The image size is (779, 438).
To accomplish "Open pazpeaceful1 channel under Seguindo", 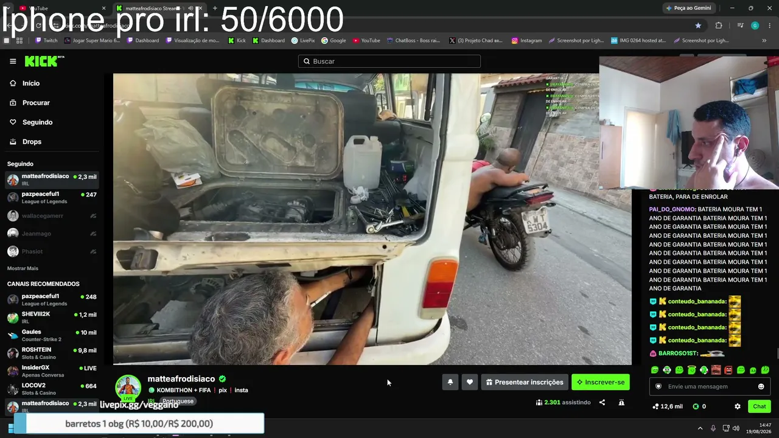I will 52,198.
